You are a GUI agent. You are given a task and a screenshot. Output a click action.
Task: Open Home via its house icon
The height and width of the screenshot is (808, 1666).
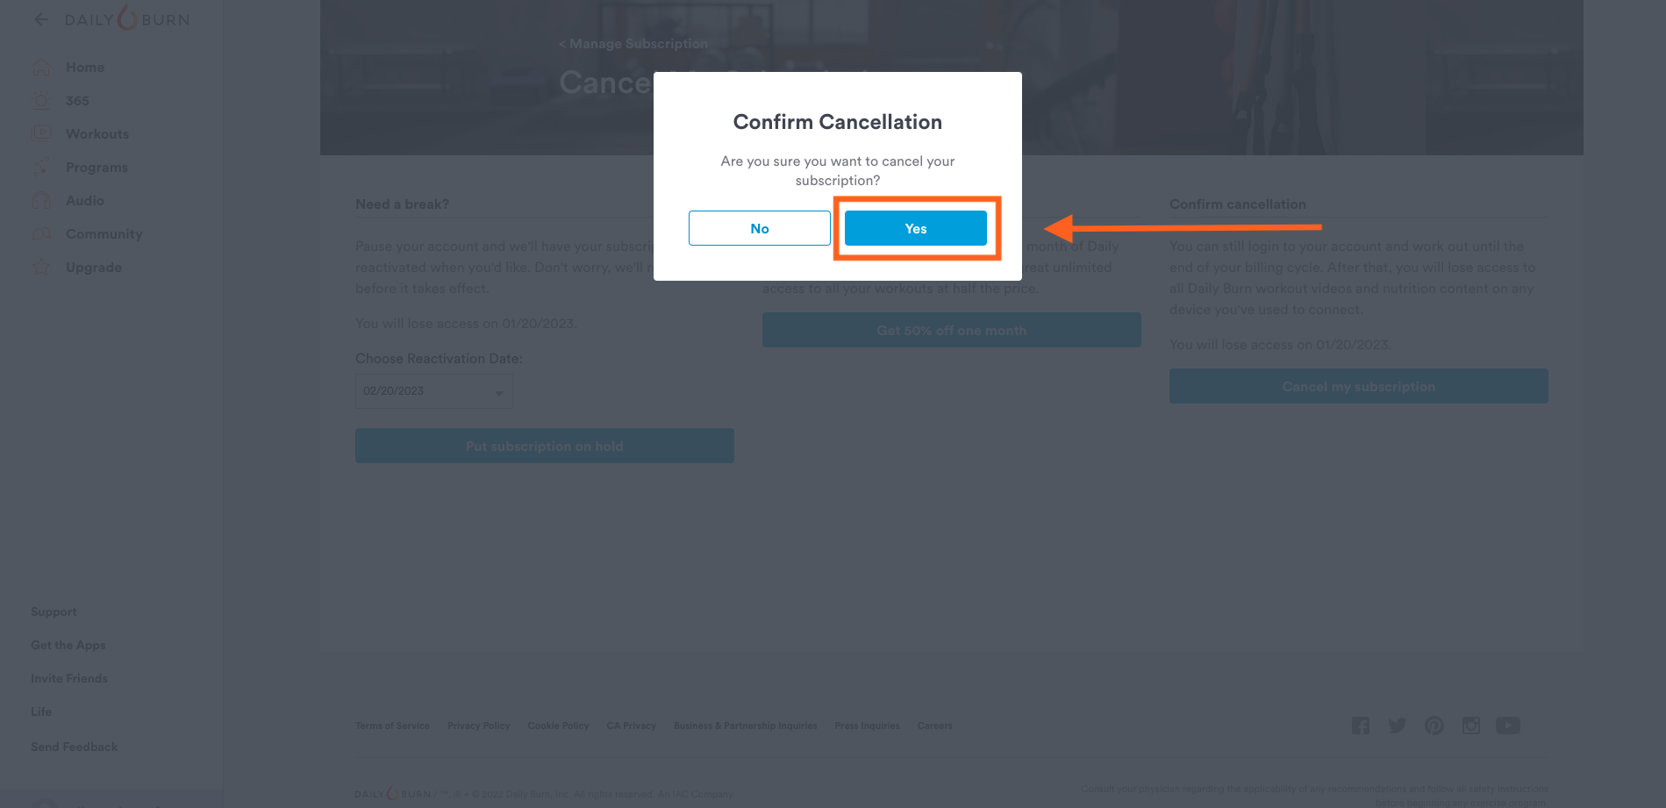pyautogui.click(x=41, y=68)
